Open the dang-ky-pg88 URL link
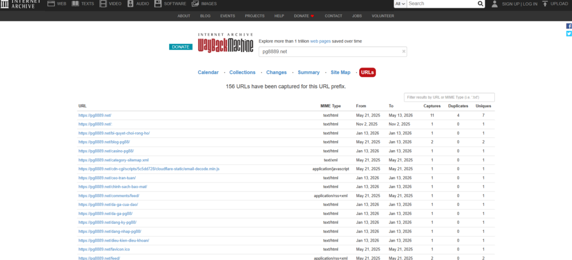This screenshot has height=260, width=572. pyautogui.click(x=108, y=223)
